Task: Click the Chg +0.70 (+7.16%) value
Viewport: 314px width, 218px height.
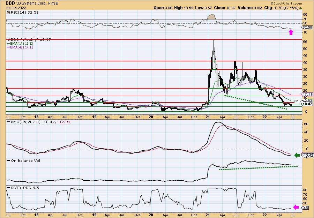Action: [281, 8]
